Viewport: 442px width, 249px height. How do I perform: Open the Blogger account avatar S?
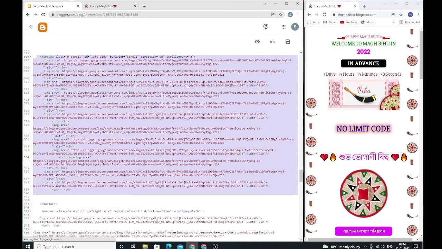tap(295, 27)
